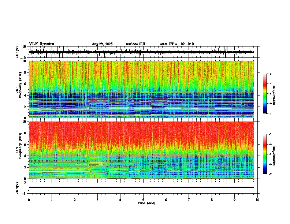The image size is (290, 224).
Task: Click the flat ch.3 voltage trace line
Action: (x=141, y=187)
